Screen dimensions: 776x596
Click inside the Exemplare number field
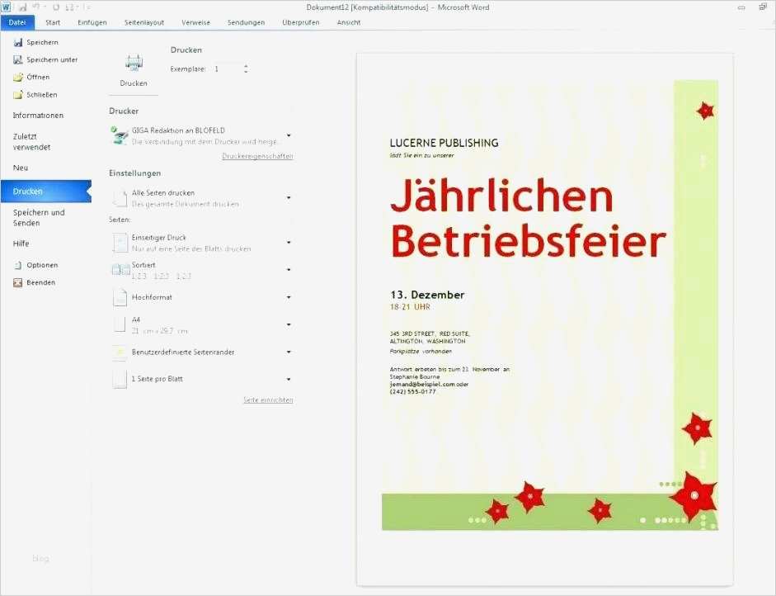coord(221,69)
